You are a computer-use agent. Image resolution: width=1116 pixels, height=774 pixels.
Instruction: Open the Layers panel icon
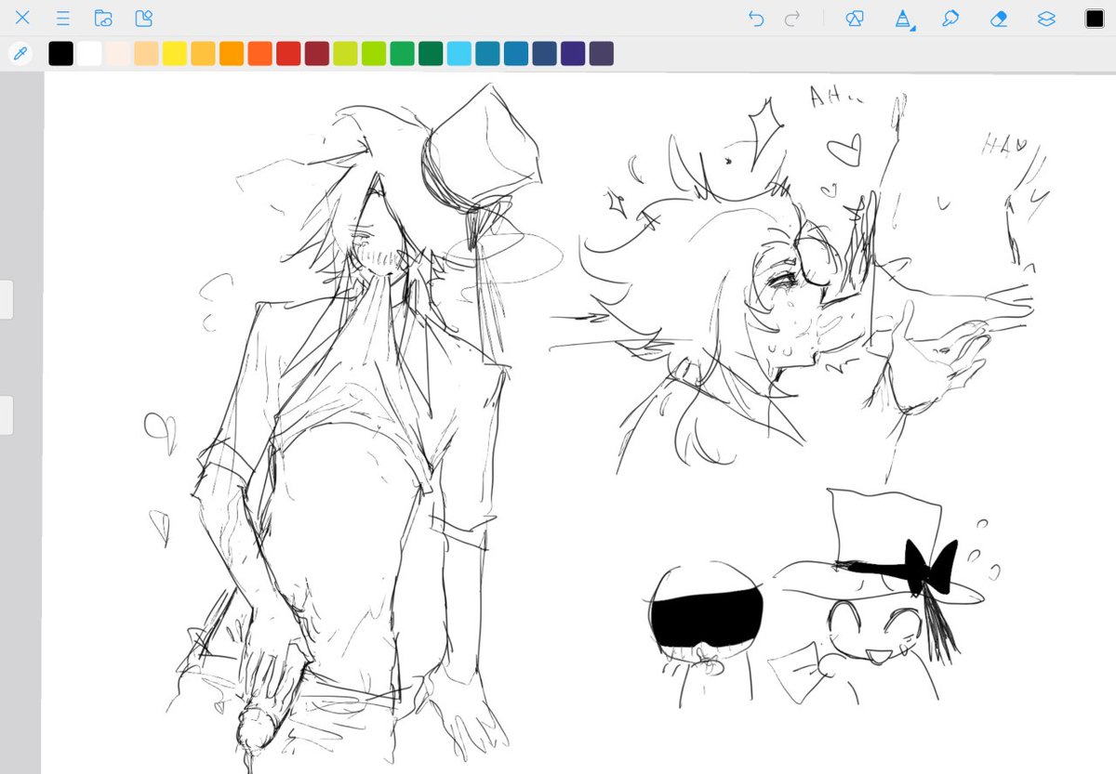[1046, 19]
